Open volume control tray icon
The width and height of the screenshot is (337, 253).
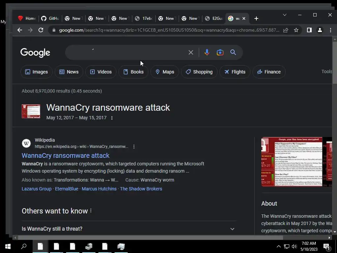(294, 246)
